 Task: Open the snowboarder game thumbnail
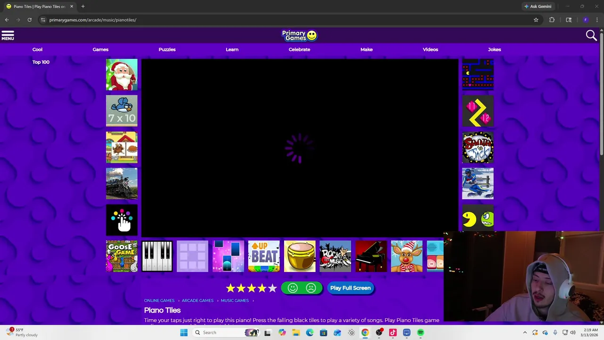click(478, 184)
